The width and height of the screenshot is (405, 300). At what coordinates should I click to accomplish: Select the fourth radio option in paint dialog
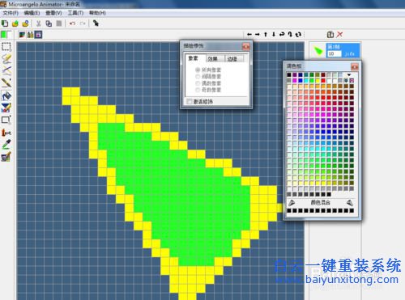198,90
